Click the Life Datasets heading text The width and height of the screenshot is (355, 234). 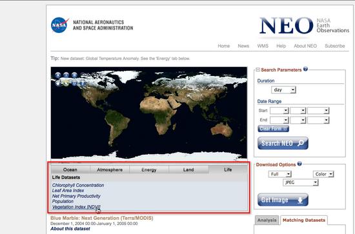pos(66,177)
